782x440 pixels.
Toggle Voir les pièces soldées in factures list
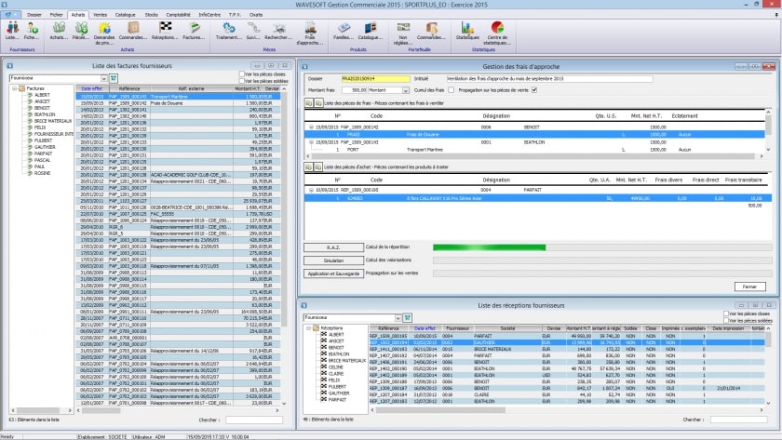pos(242,81)
